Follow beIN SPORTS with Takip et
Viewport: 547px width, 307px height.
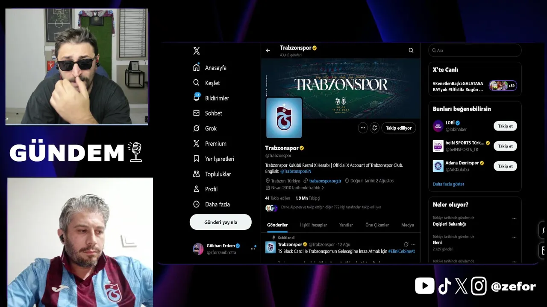click(x=505, y=146)
